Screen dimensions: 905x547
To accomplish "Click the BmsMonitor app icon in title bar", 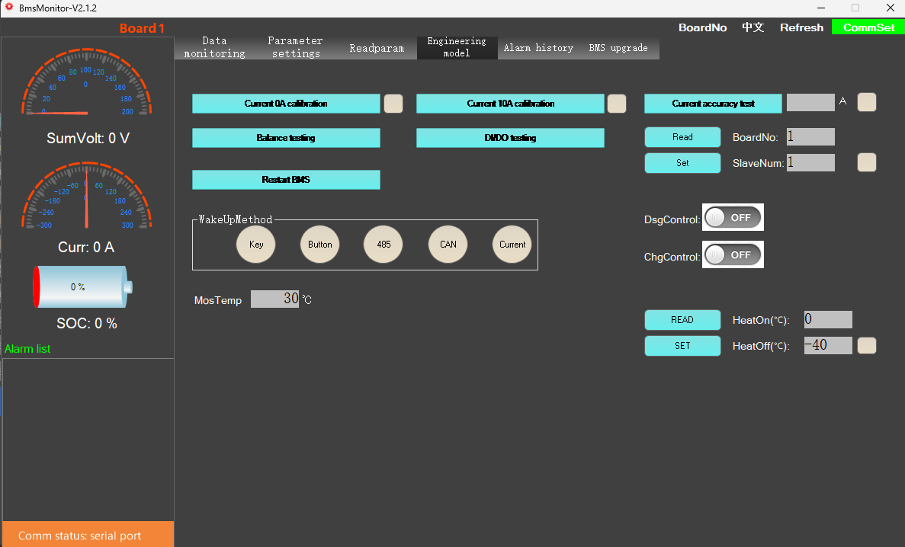I will click(8, 8).
